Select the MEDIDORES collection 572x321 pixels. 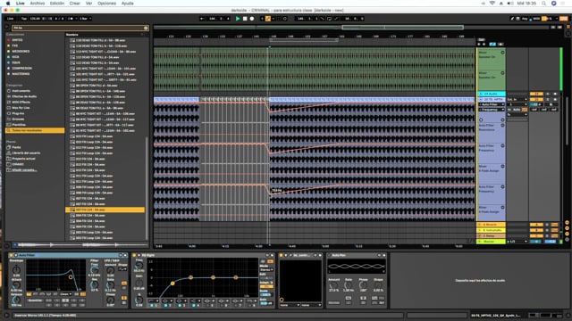click(21, 52)
